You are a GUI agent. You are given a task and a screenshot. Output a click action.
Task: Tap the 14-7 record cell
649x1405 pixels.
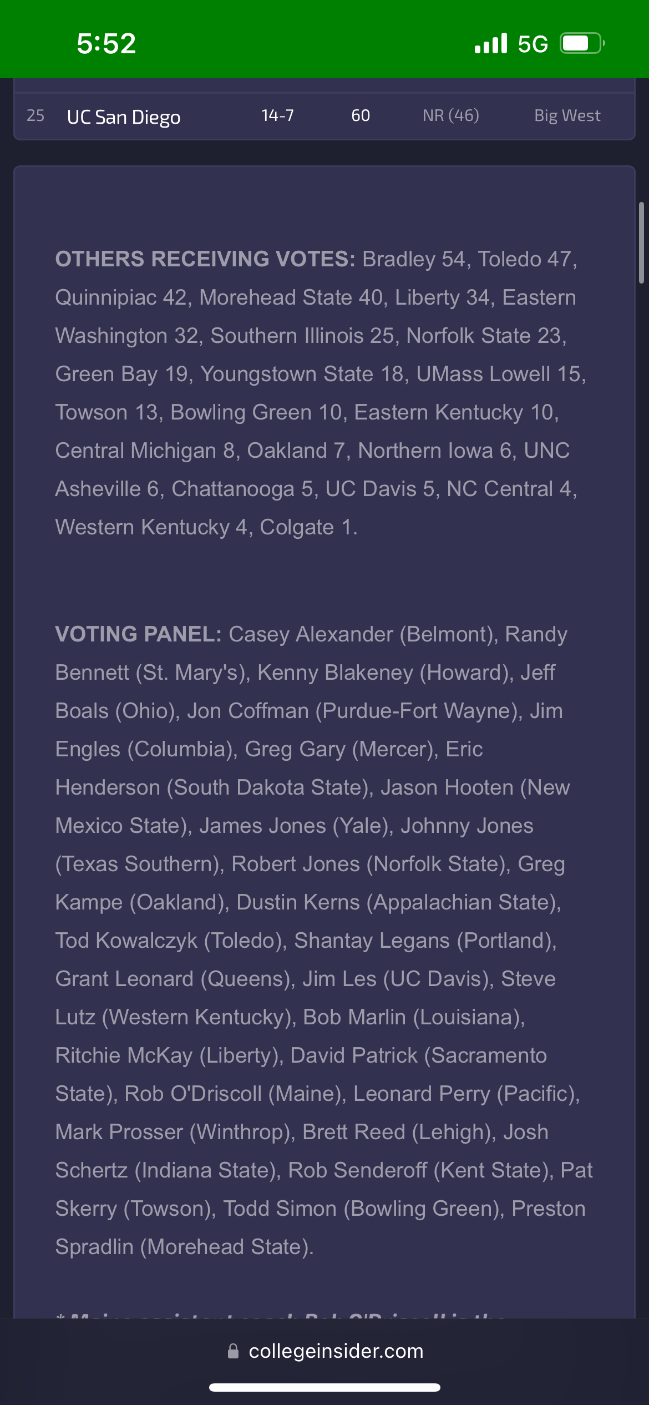tap(277, 115)
